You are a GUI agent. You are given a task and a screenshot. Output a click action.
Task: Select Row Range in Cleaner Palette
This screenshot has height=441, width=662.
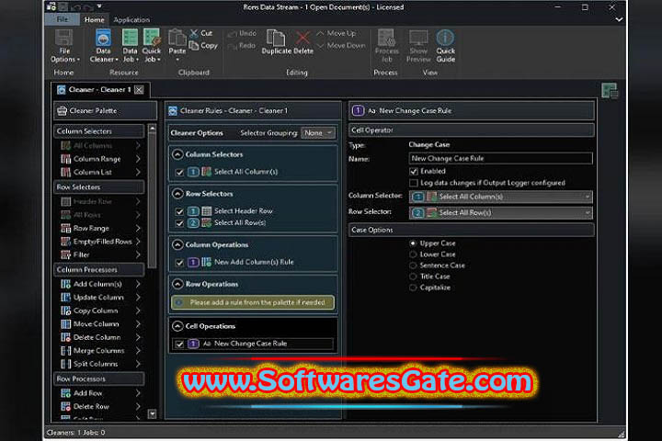pyautogui.click(x=100, y=228)
